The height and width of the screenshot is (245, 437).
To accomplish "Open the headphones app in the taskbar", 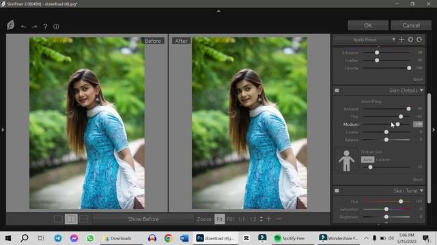I will [152, 238].
